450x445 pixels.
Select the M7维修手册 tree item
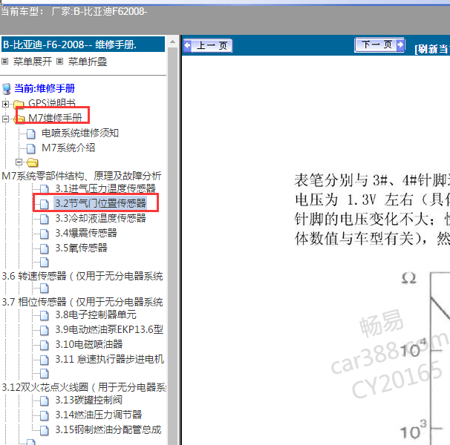click(x=55, y=118)
